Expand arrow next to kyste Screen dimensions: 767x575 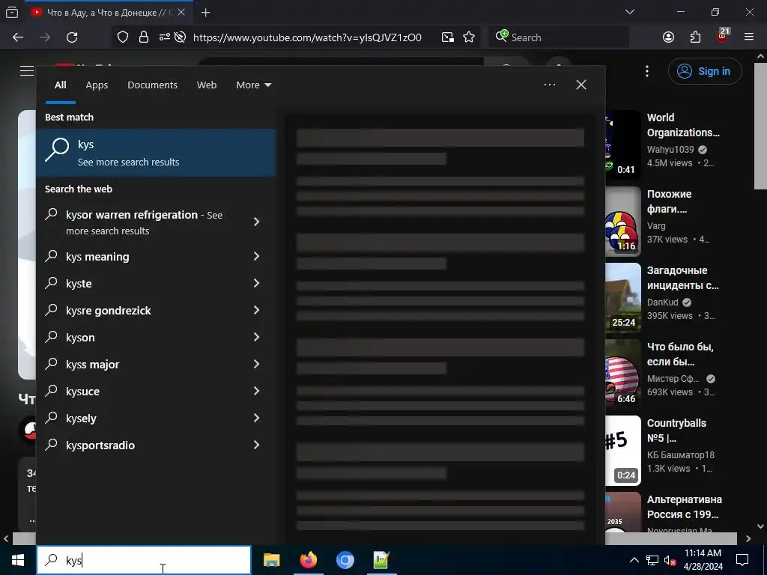click(x=256, y=283)
